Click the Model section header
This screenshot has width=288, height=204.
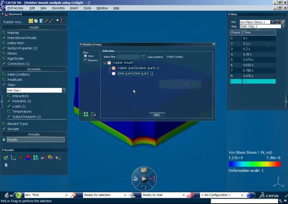tap(34, 27)
